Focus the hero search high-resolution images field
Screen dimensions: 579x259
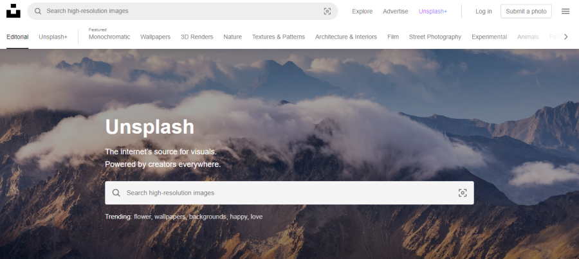tap(289, 193)
